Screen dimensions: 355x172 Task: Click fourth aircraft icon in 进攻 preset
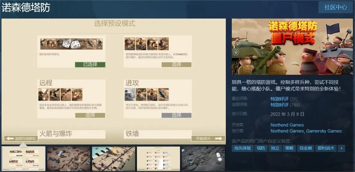(164, 94)
